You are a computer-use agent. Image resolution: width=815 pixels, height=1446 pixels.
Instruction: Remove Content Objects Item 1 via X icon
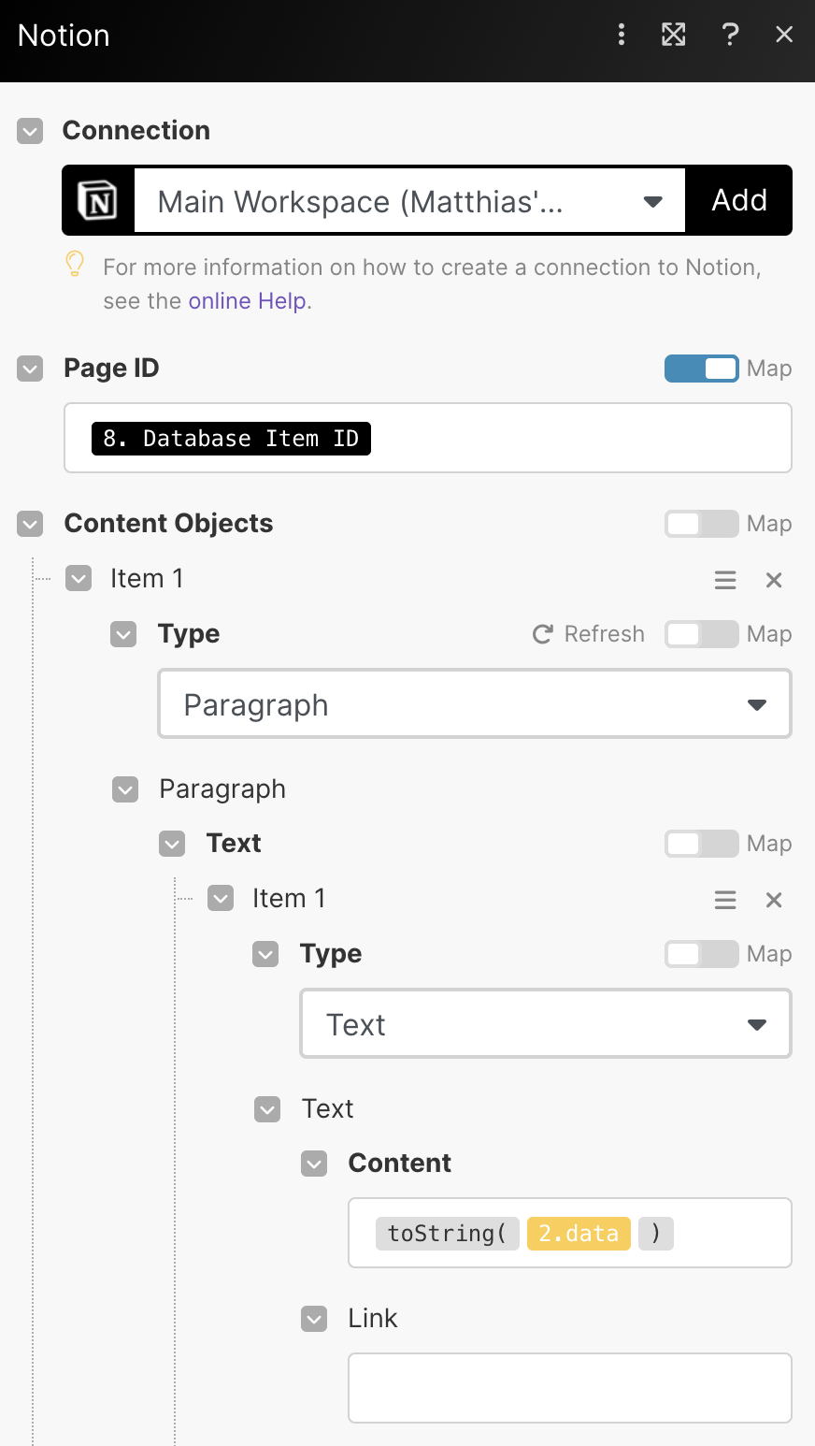(774, 580)
